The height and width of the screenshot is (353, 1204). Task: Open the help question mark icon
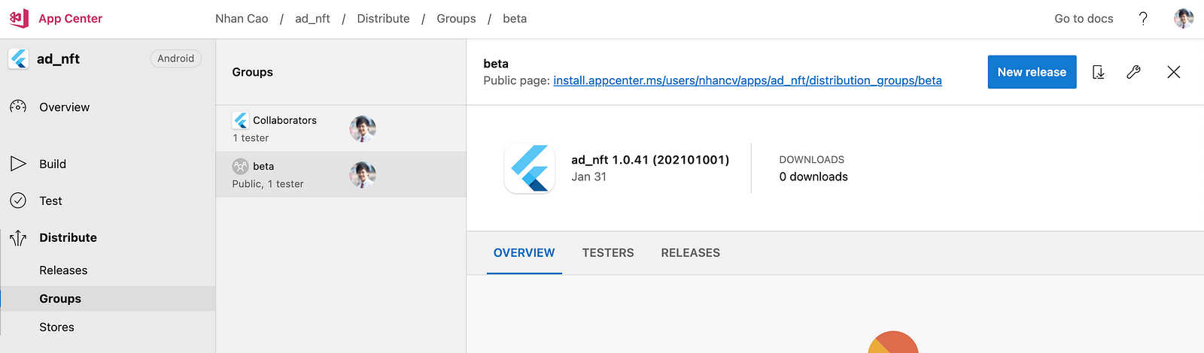1143,19
